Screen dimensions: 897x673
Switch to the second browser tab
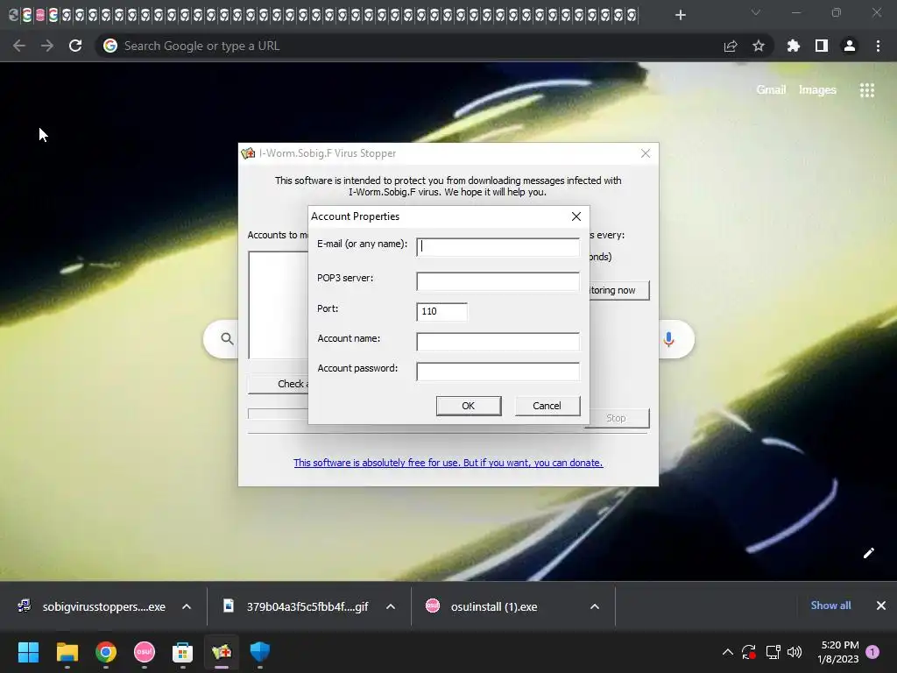tap(27, 15)
